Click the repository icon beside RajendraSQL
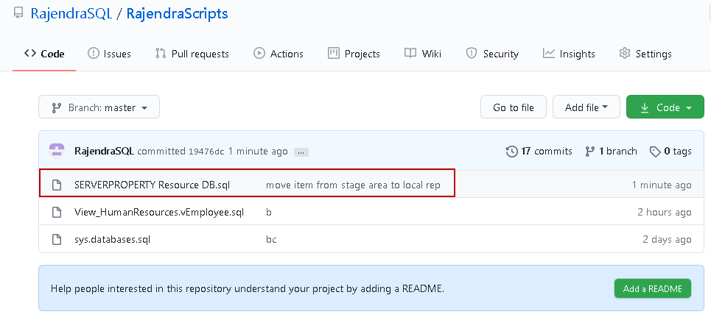Screen dimensions: 711x320 (x=18, y=13)
